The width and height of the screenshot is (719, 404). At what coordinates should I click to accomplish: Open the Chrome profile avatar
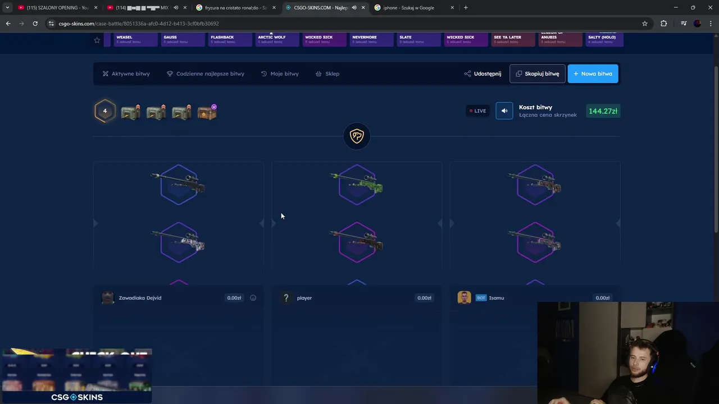697,24
